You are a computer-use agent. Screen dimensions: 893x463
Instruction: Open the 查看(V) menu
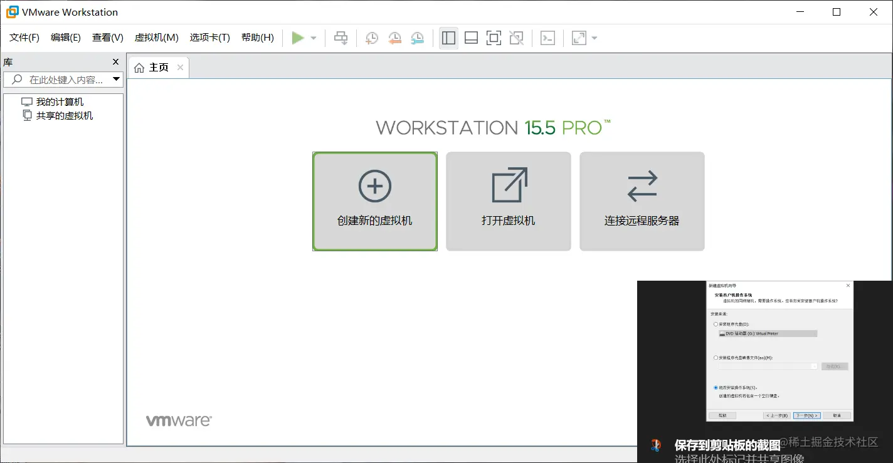tap(108, 38)
